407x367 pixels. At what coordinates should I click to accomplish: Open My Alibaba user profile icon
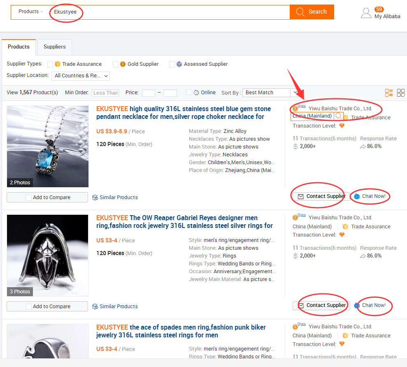366,13
